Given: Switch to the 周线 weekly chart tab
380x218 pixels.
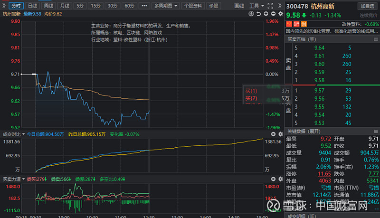Looking at the screenshot, I should [x=48, y=6].
